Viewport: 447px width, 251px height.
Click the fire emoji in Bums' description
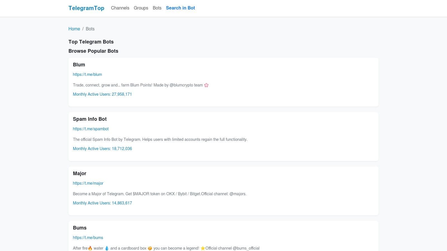(90, 248)
